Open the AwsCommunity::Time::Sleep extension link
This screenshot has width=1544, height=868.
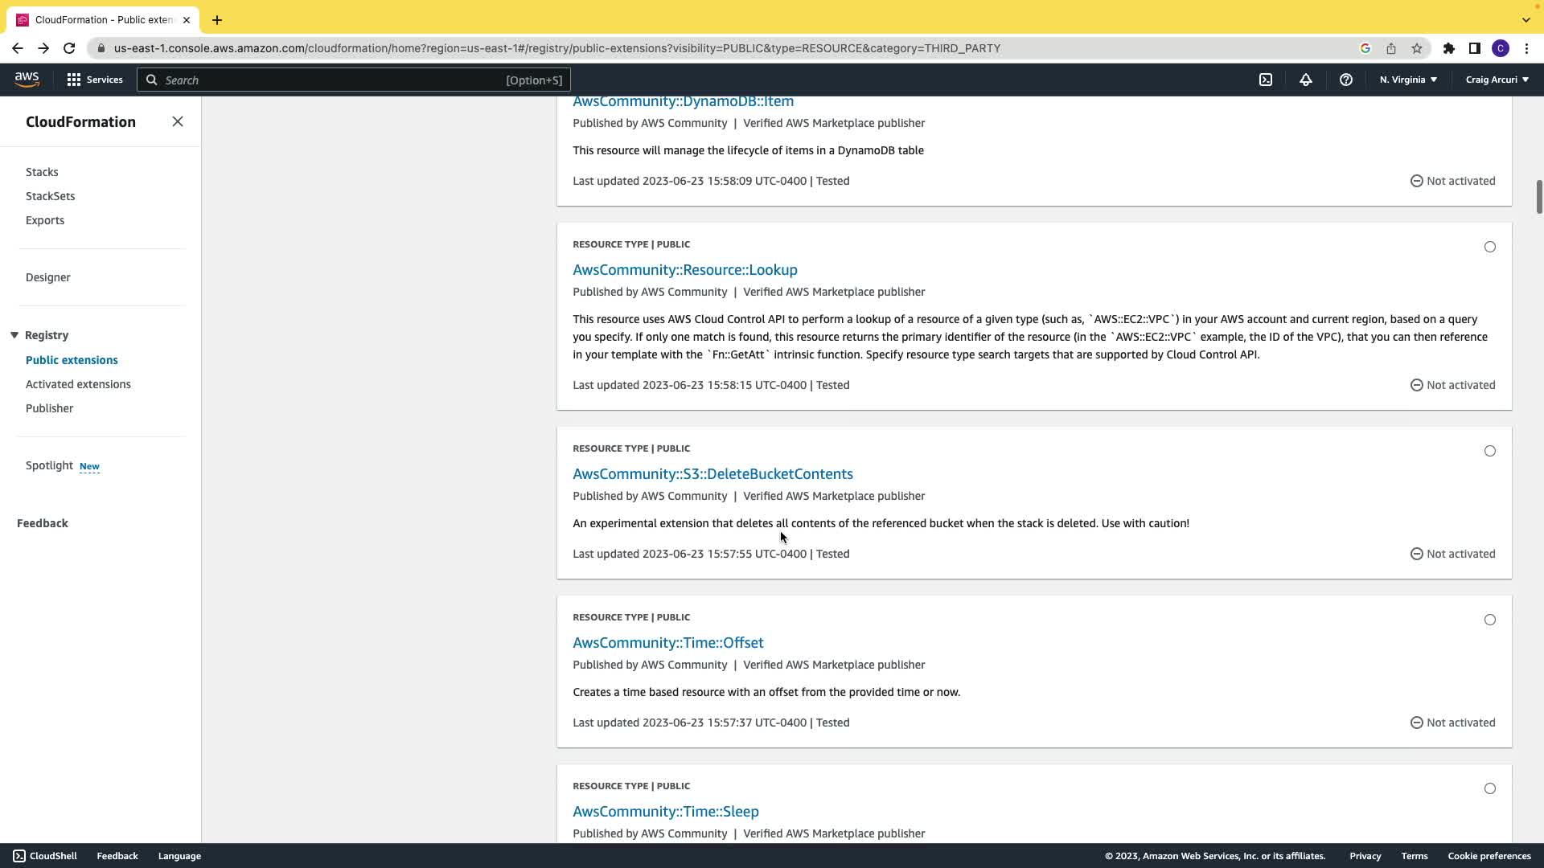pyautogui.click(x=665, y=811)
